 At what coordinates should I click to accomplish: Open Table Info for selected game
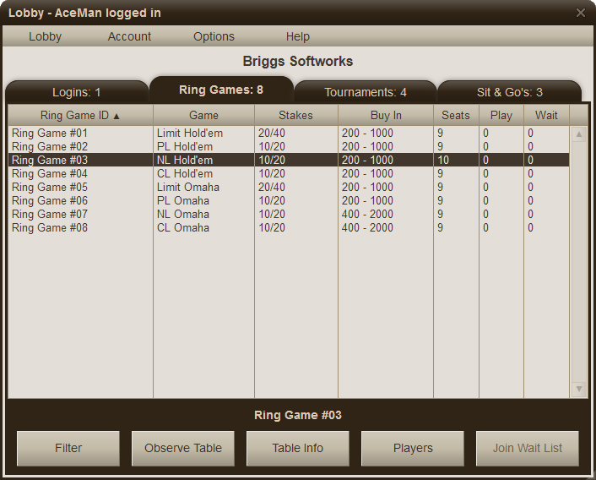(298, 448)
